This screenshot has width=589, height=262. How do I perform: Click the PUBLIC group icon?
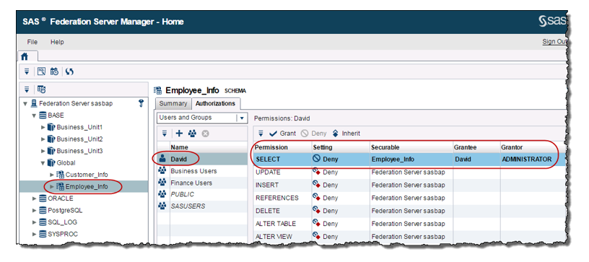pyautogui.click(x=162, y=194)
